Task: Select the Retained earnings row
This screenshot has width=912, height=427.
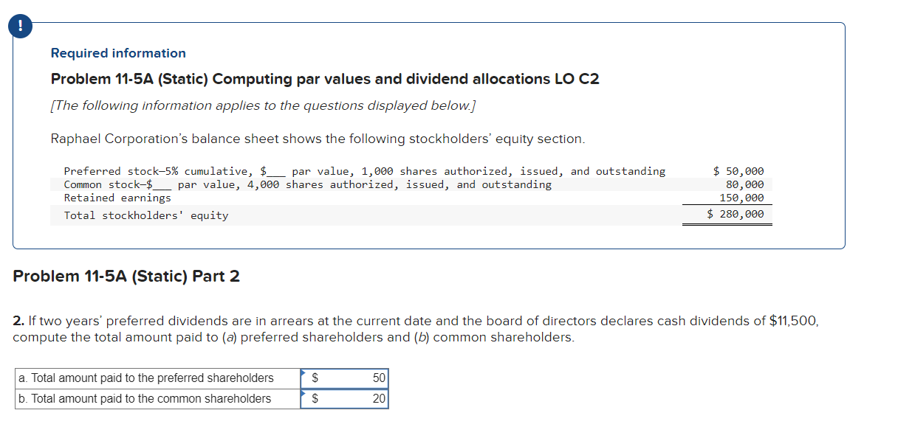Action: pos(118,198)
